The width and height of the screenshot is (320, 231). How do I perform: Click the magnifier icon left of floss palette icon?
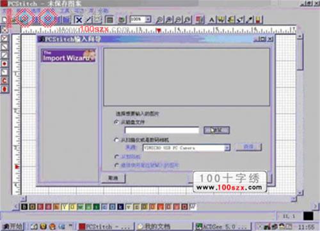(188, 20)
